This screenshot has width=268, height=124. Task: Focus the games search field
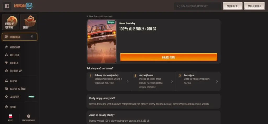198,6
